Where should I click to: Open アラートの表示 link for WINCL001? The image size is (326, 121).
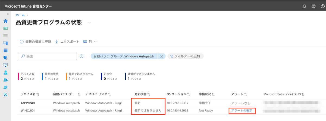point(242,111)
